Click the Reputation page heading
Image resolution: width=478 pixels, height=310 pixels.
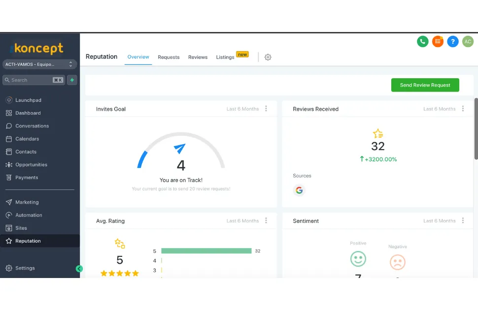102,57
